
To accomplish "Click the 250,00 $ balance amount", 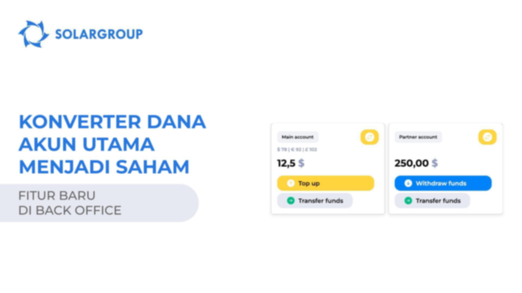I will 416,163.
